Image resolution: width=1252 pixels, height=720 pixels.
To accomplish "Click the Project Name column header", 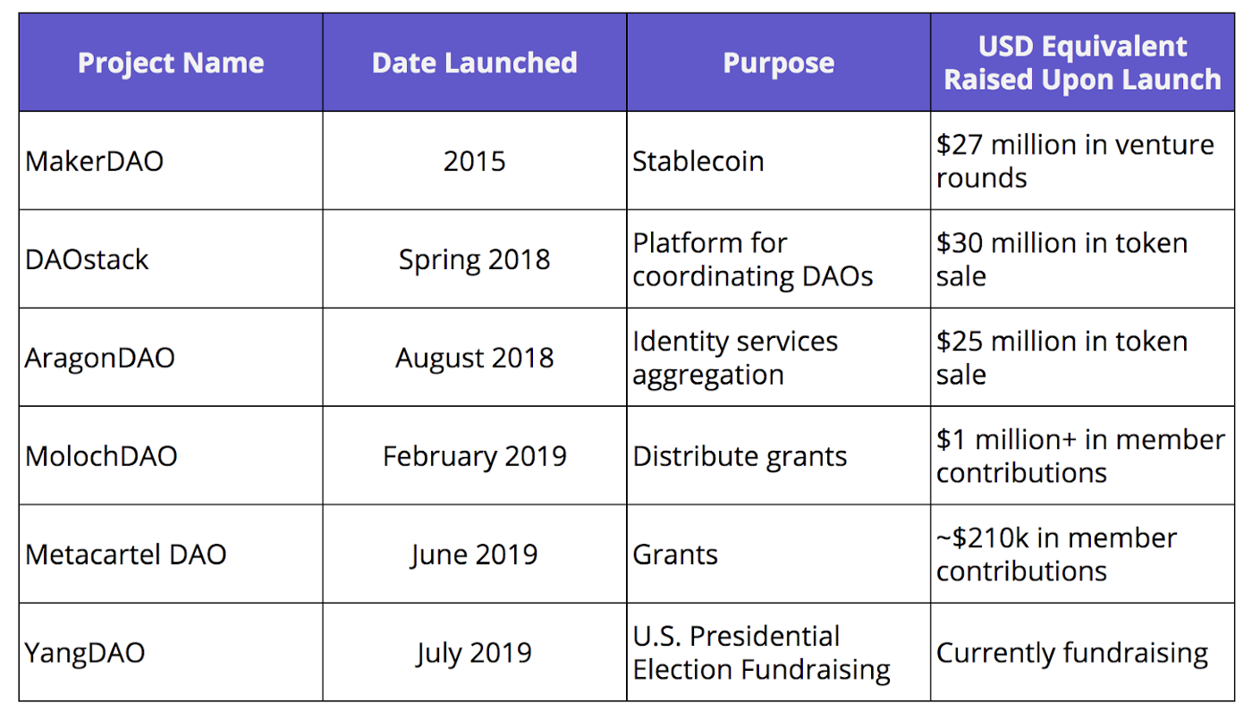I will 171,63.
